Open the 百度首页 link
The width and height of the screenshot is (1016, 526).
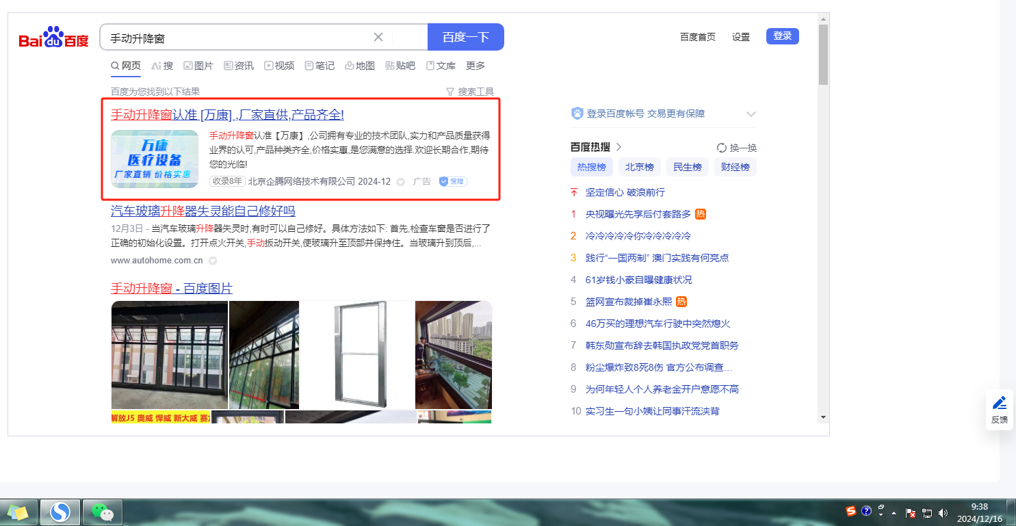tap(698, 37)
